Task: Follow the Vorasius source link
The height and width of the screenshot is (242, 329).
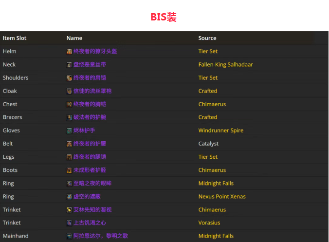Action: click(x=209, y=223)
